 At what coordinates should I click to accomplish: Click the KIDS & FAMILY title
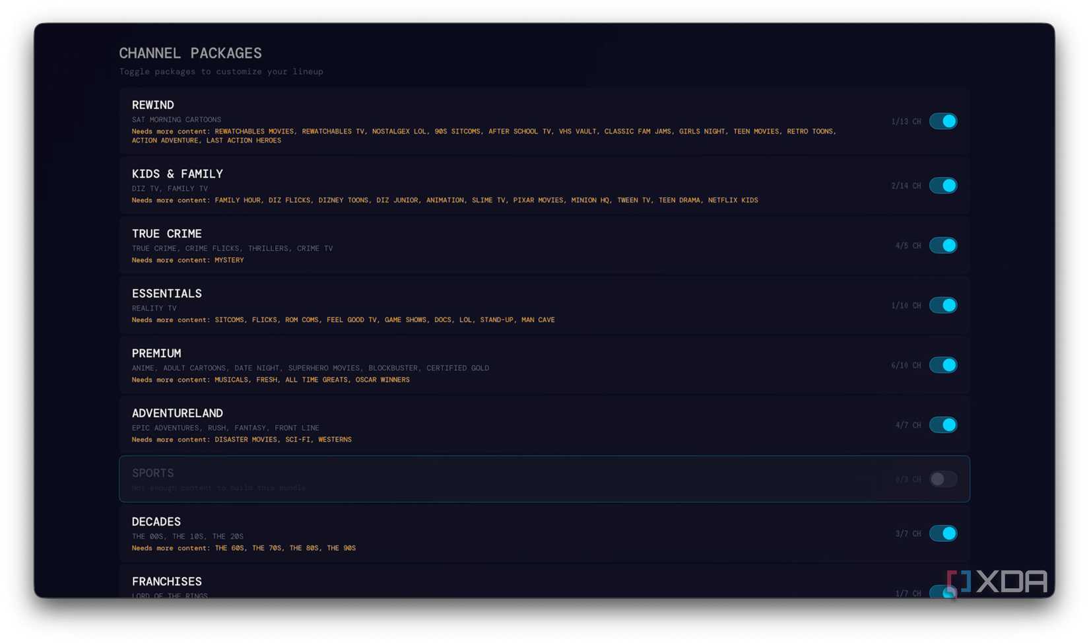177,174
